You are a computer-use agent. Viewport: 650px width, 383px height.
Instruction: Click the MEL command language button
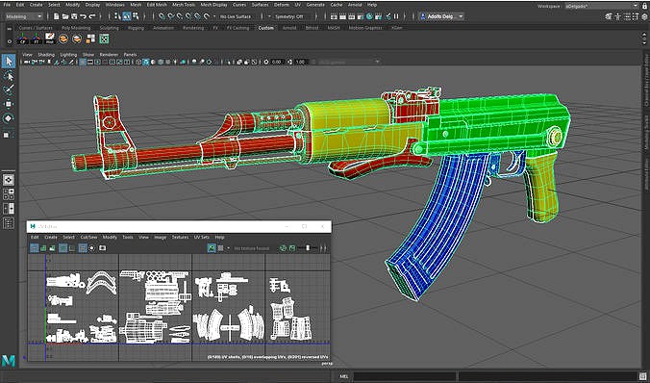pyautogui.click(x=344, y=376)
